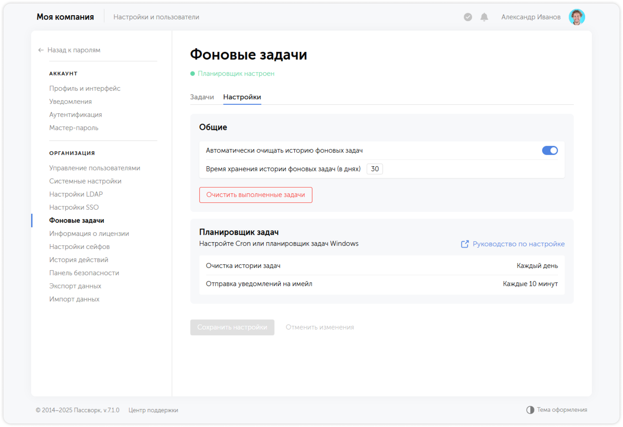The width and height of the screenshot is (623, 427).
Task: Open the 'Центр поддержки' link
Action: coord(153,410)
